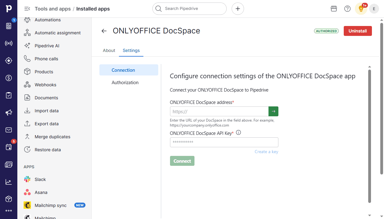Open the Marketplace storefront icon
The height and width of the screenshot is (219, 384).
(x=334, y=9)
